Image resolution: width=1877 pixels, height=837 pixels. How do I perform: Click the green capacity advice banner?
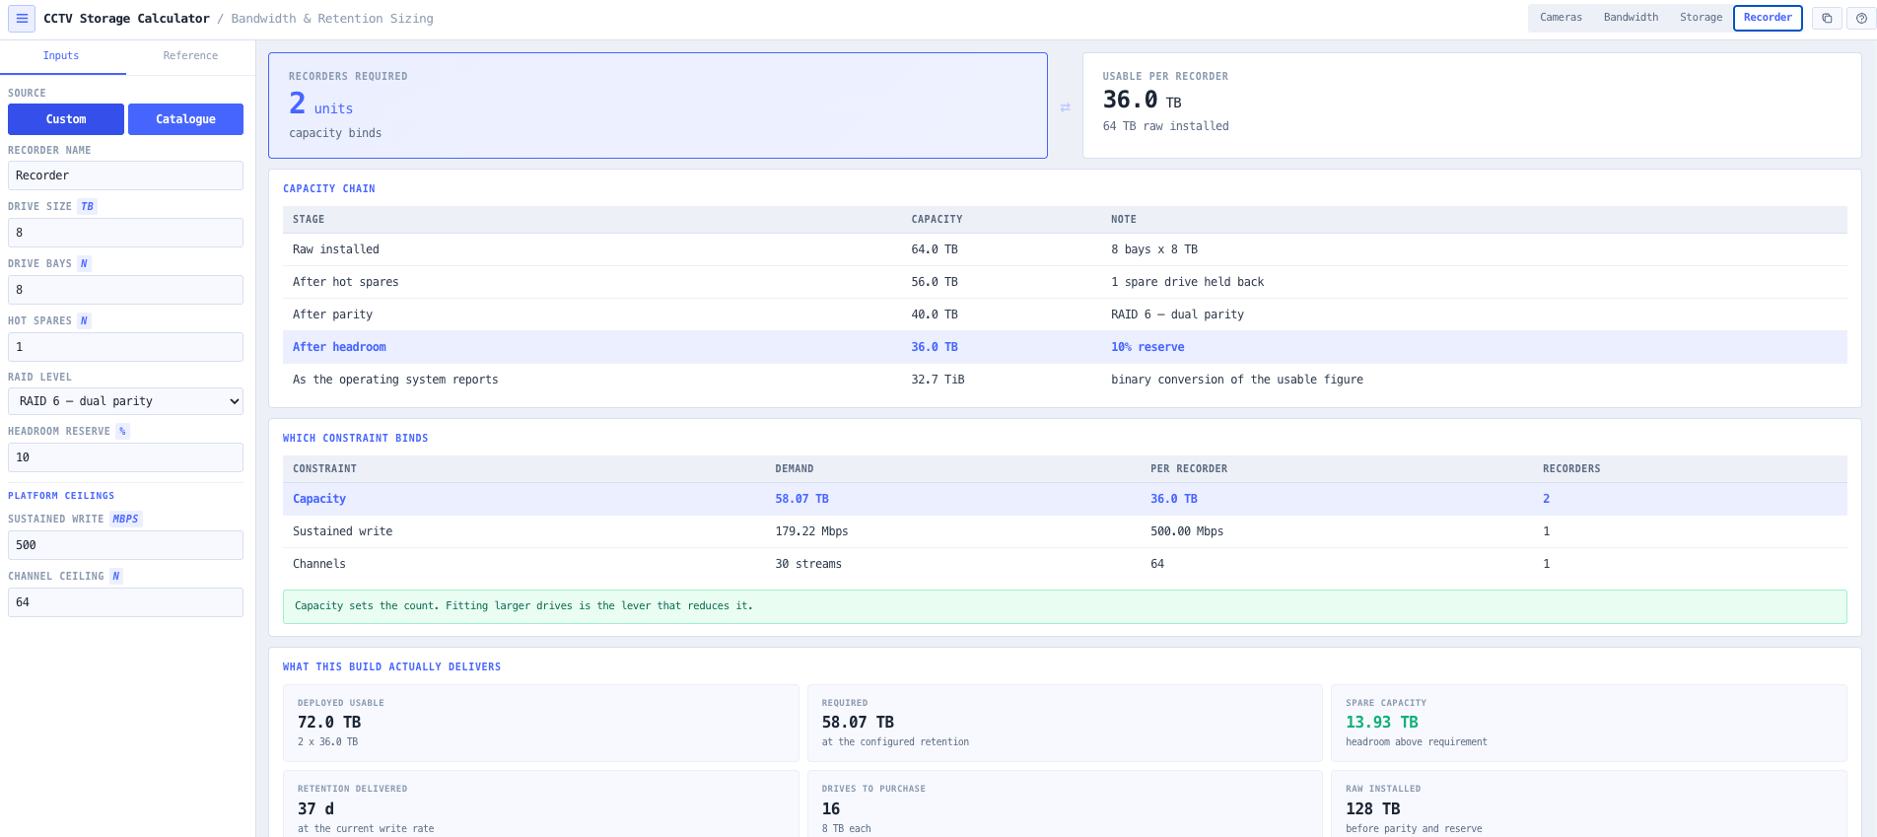pyautogui.click(x=1065, y=606)
